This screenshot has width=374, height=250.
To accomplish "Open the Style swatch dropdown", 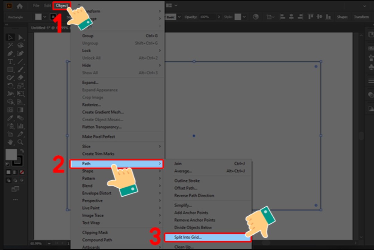I will 244,17.
